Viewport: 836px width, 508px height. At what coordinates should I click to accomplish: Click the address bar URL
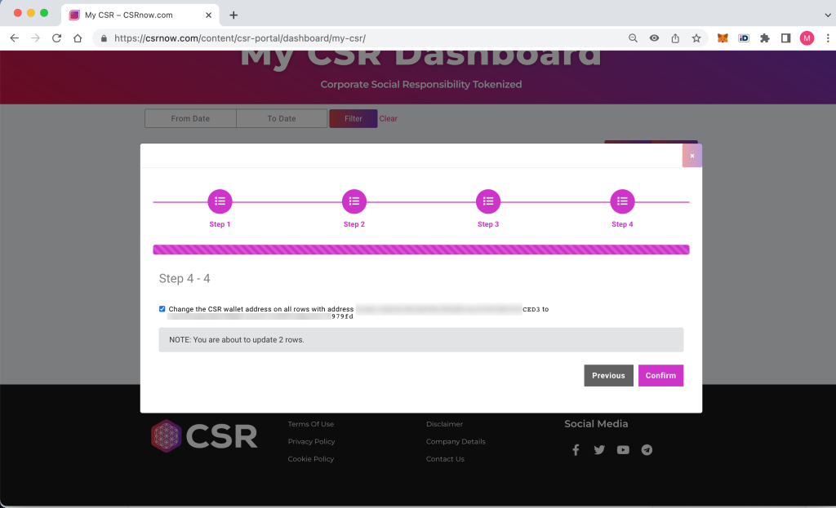(x=240, y=38)
